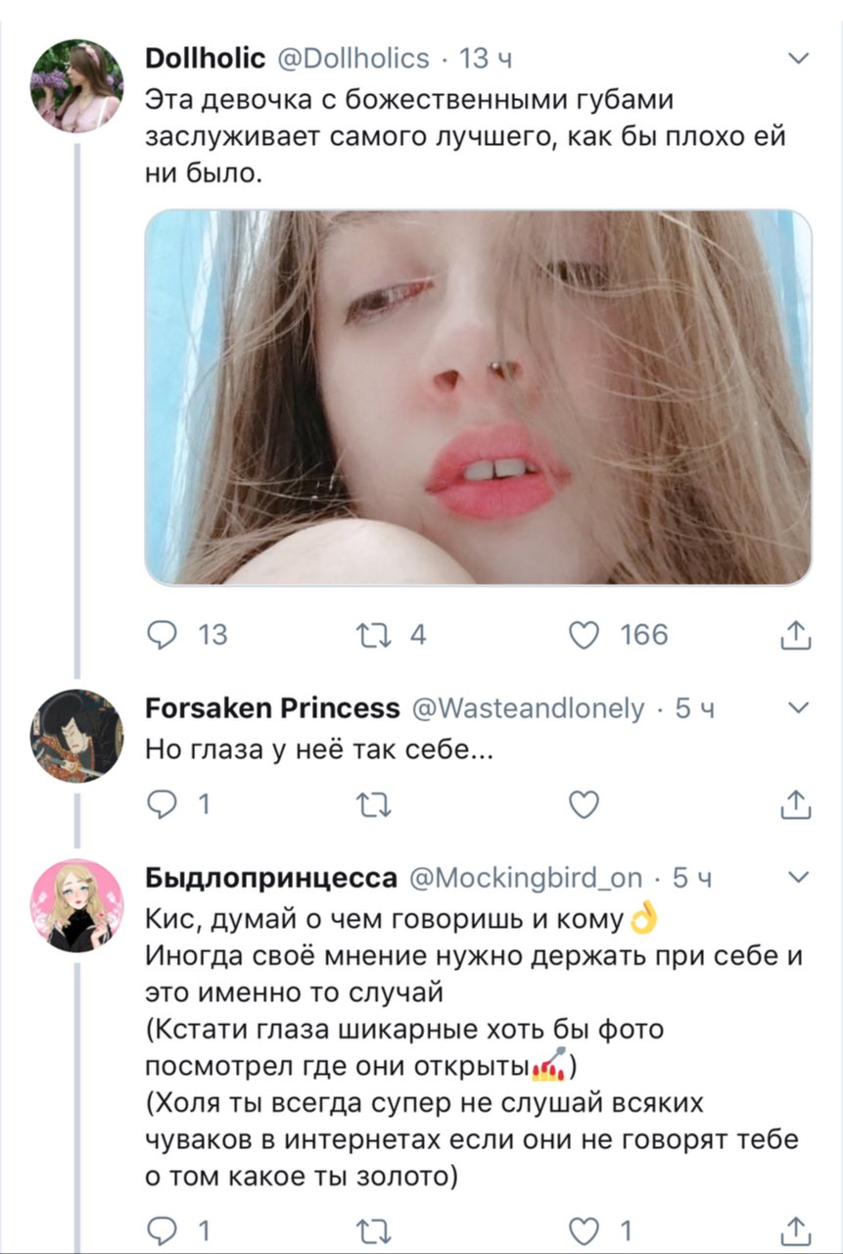Expand options menu for Forsaken Princess's tweet
The width and height of the screenshot is (843, 1254).
[x=798, y=707]
